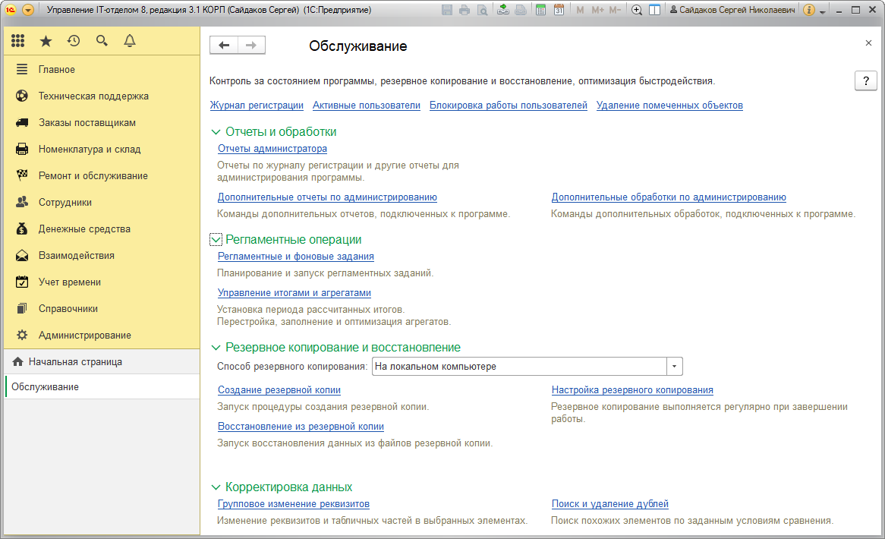Open Главное section

click(x=102, y=69)
